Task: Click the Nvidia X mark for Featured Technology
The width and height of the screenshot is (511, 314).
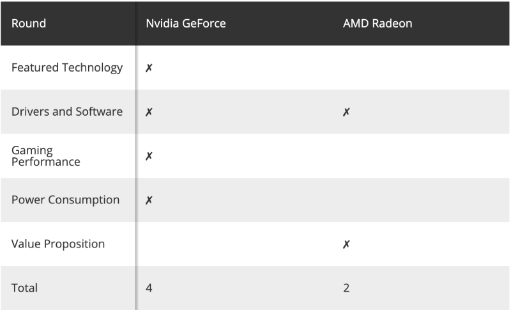Action: pos(149,68)
